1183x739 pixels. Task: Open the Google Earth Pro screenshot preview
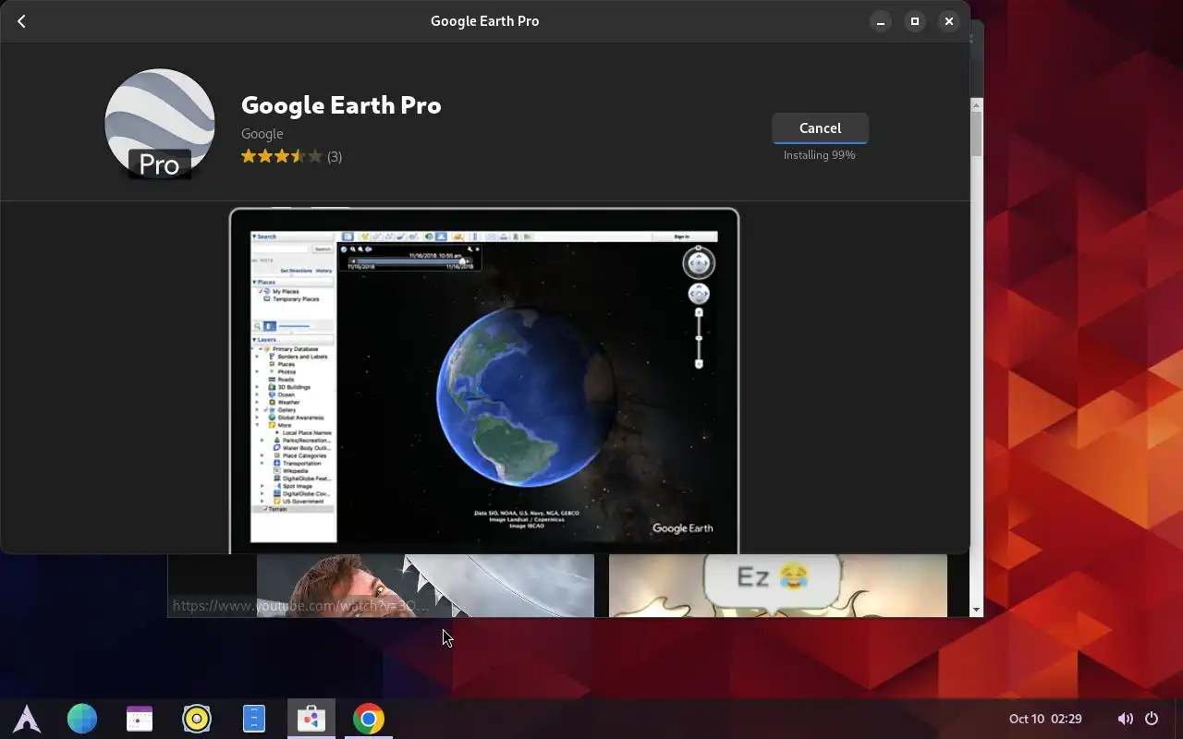tap(484, 381)
